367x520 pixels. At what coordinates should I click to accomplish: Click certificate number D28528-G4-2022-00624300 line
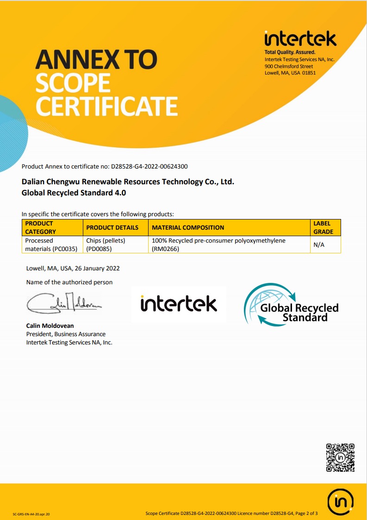tap(105, 167)
